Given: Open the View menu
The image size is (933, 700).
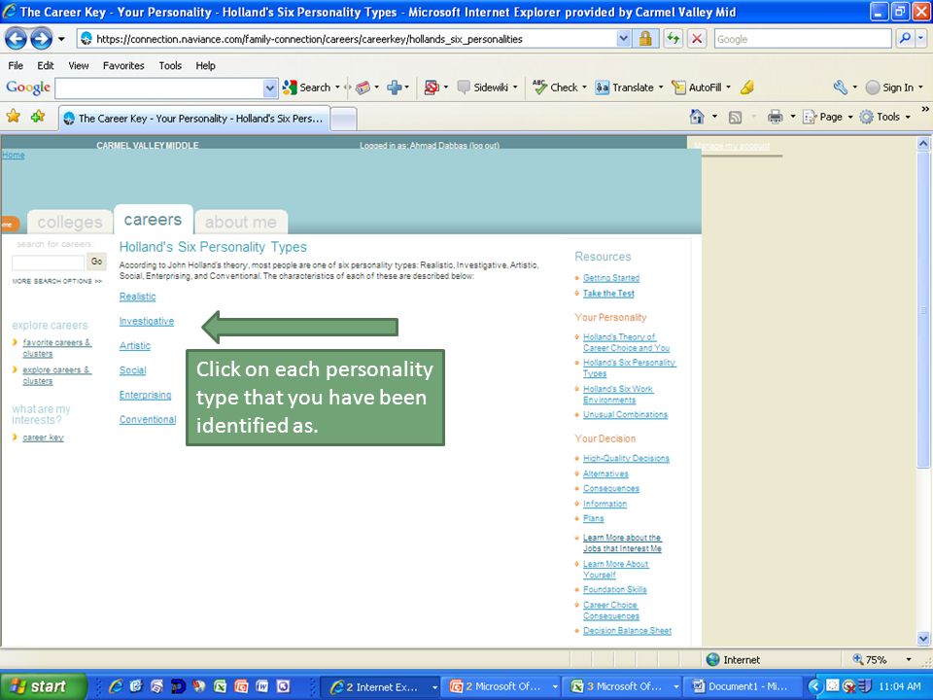Looking at the screenshot, I should [x=79, y=65].
